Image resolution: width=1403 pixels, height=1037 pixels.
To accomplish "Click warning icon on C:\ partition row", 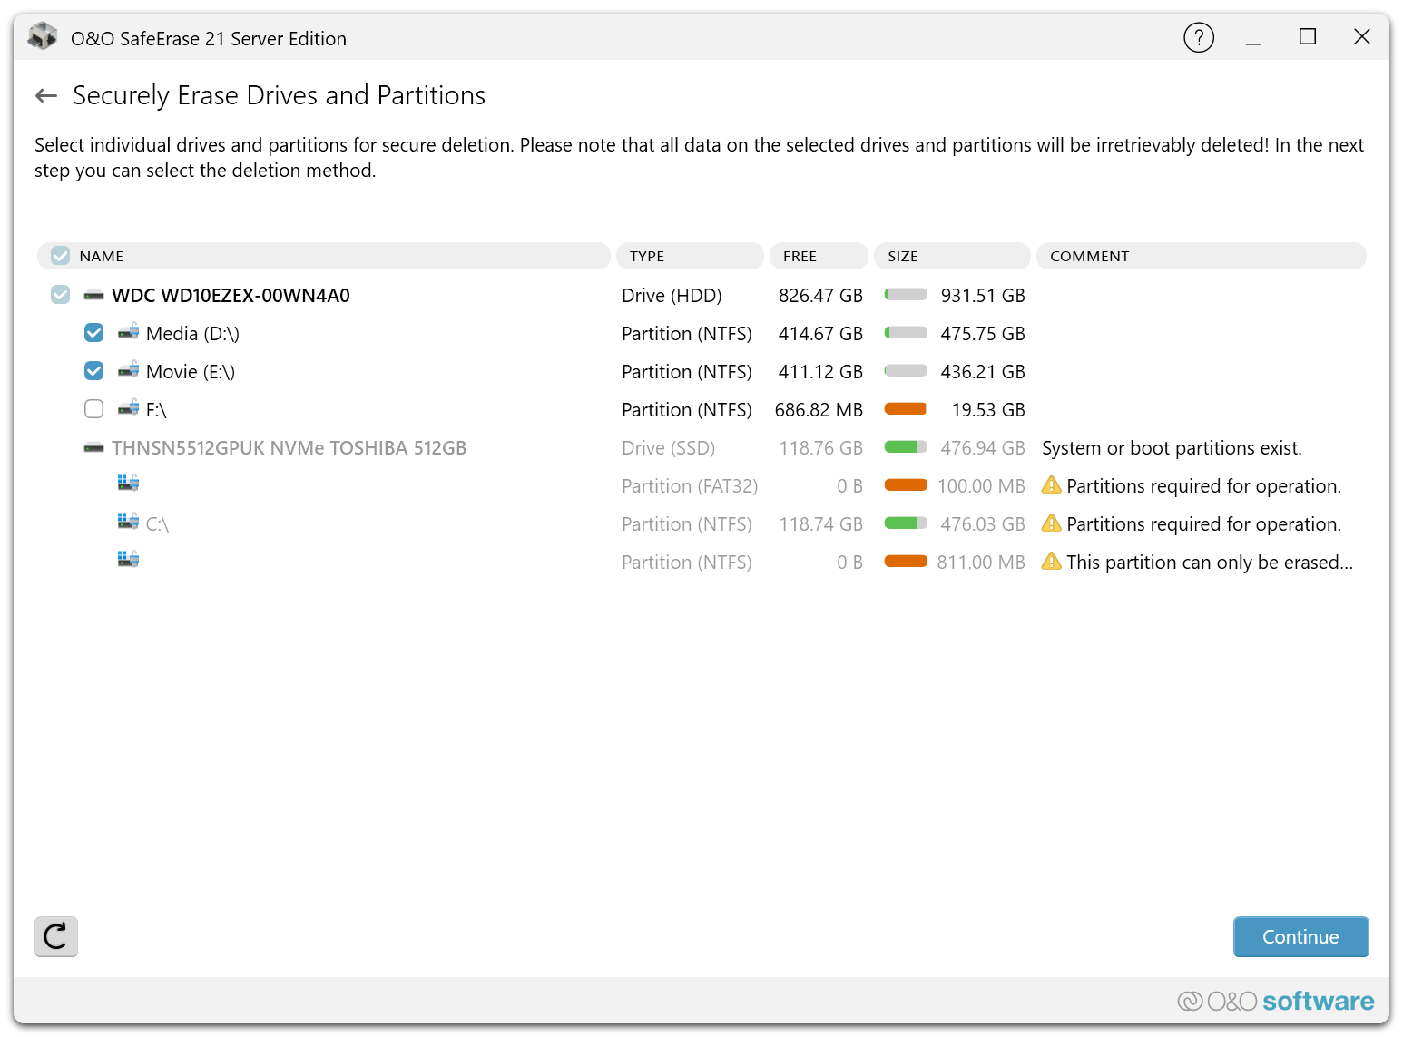I will click(1051, 523).
